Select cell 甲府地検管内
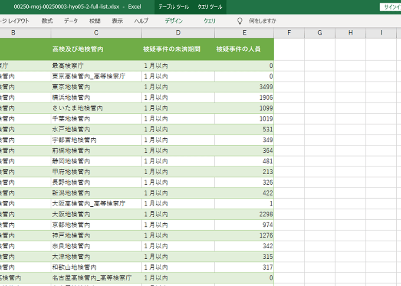This screenshot has width=401, height=286. [96, 172]
